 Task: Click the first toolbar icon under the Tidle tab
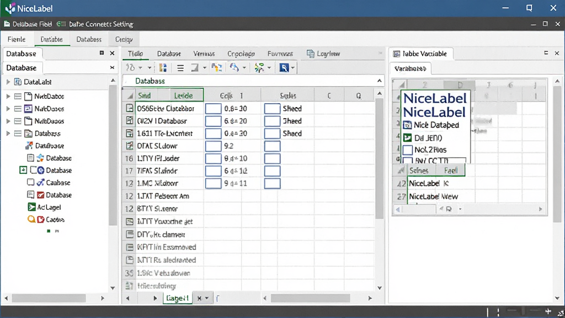(x=130, y=68)
